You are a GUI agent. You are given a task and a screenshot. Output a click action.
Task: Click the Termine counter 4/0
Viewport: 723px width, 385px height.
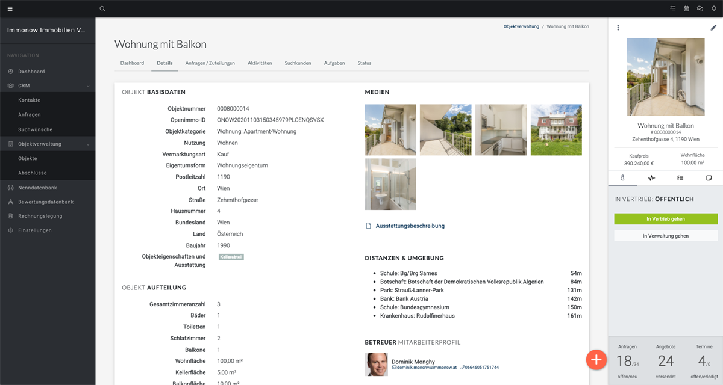(x=704, y=361)
